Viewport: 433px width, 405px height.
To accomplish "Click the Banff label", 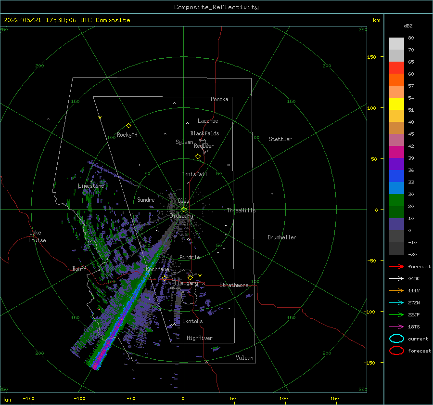I will click(79, 268).
